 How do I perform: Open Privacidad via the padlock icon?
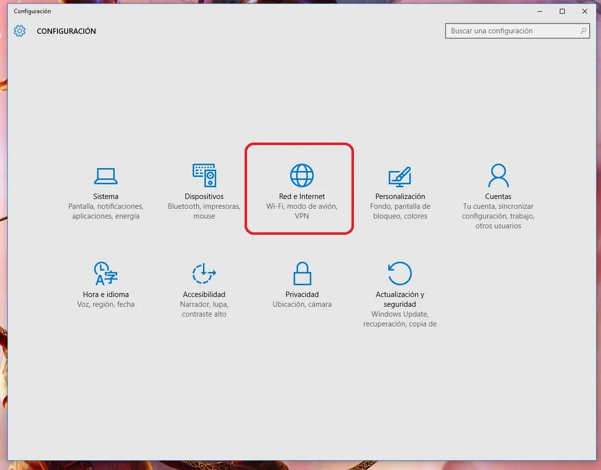coord(302,273)
